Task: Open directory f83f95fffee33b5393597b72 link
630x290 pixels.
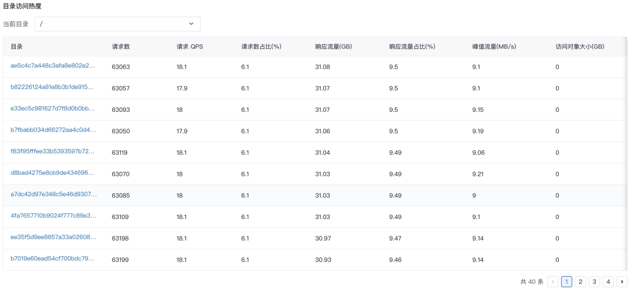Action: [x=53, y=151]
